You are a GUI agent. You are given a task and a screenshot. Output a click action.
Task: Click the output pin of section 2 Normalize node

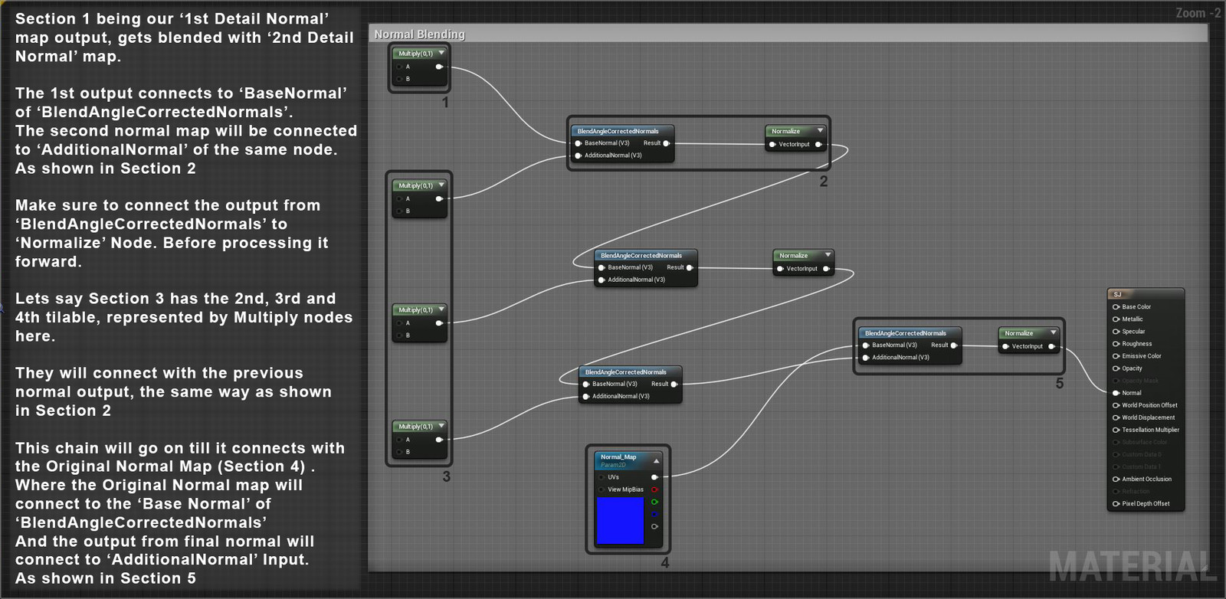point(818,144)
